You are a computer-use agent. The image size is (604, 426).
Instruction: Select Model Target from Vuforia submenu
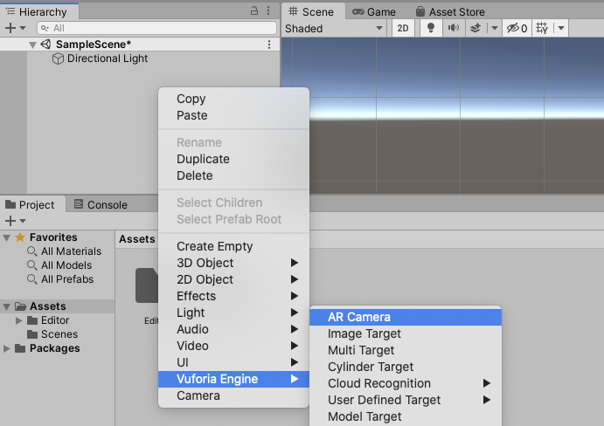click(x=406, y=416)
